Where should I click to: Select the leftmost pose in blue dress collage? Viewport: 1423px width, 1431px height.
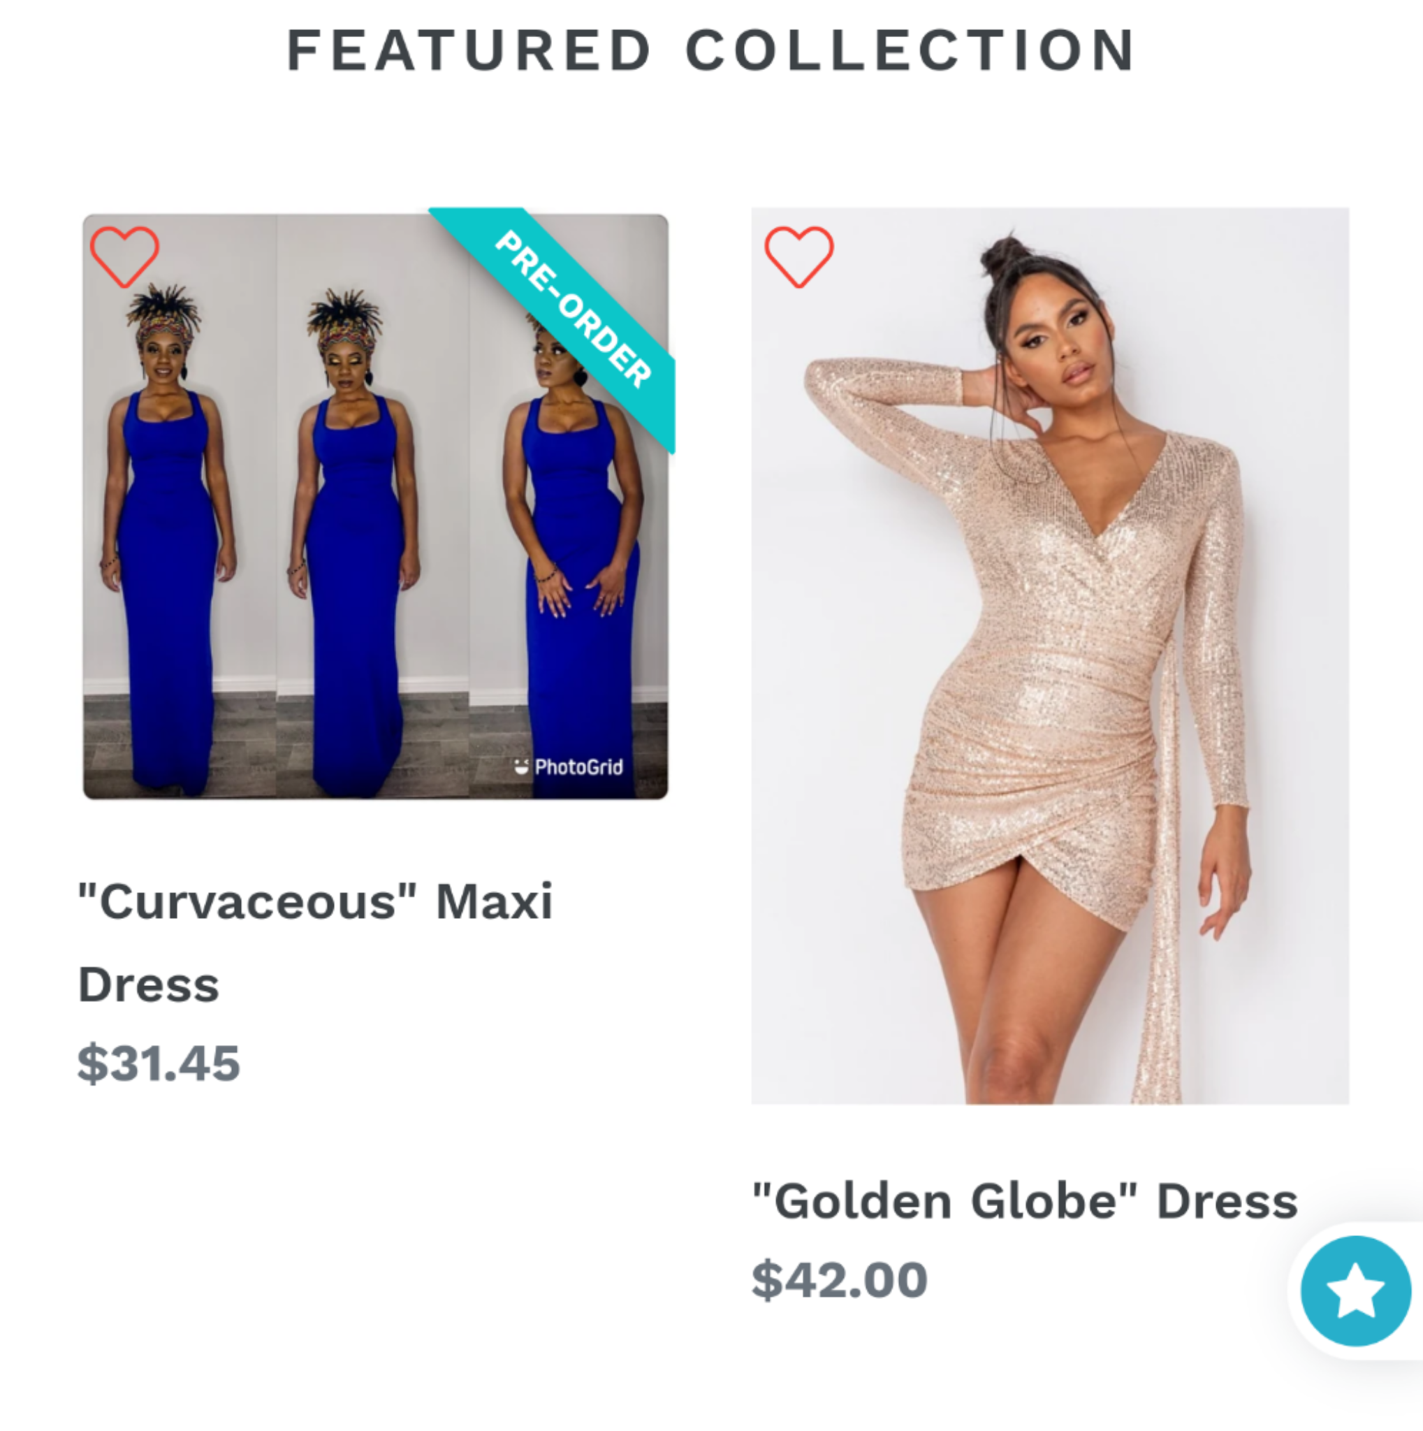pos(179,507)
